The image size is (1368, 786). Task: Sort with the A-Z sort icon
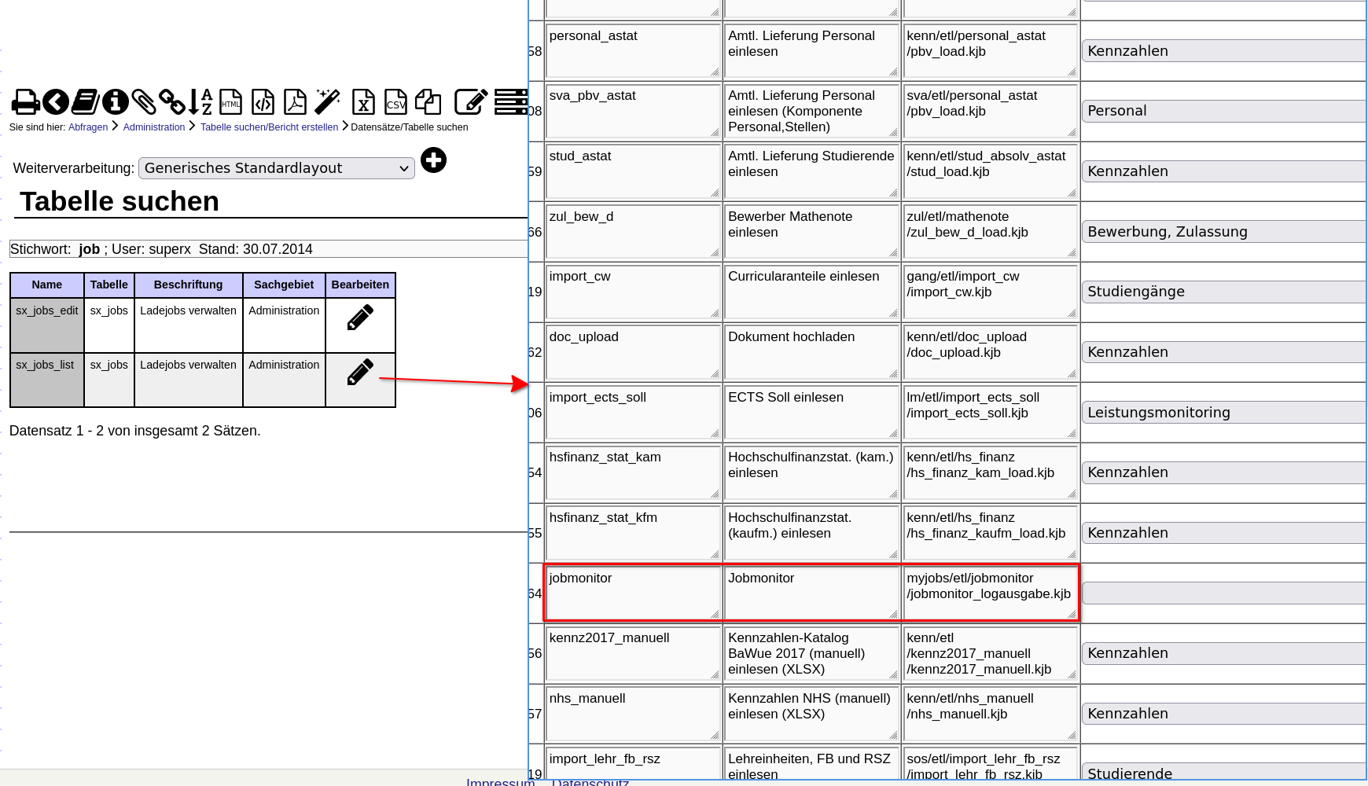click(201, 102)
